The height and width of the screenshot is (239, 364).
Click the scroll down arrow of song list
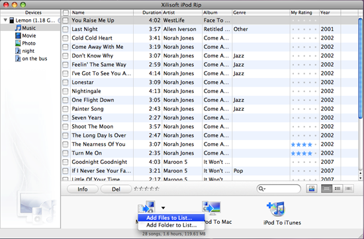pyautogui.click(x=360, y=178)
